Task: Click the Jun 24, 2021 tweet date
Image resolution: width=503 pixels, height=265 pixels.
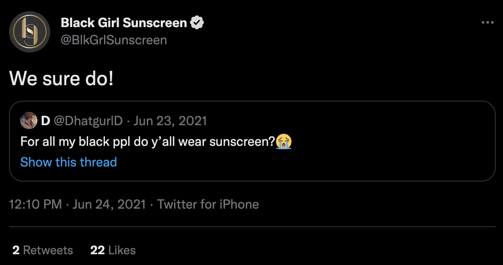Action: coord(109,204)
